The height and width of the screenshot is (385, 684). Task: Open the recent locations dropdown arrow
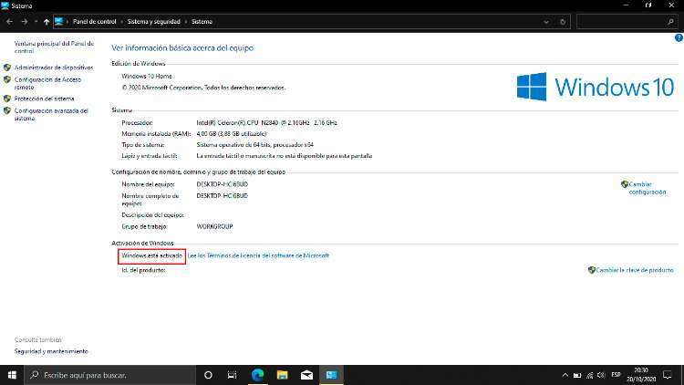point(36,22)
